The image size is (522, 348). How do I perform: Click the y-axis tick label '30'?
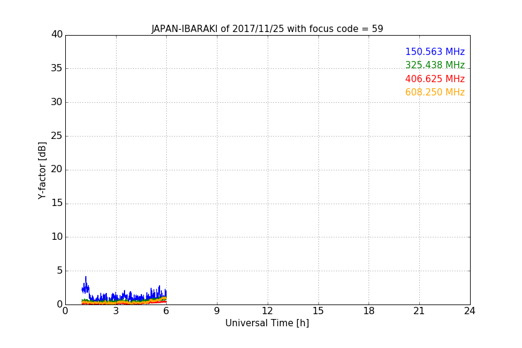pos(57,102)
